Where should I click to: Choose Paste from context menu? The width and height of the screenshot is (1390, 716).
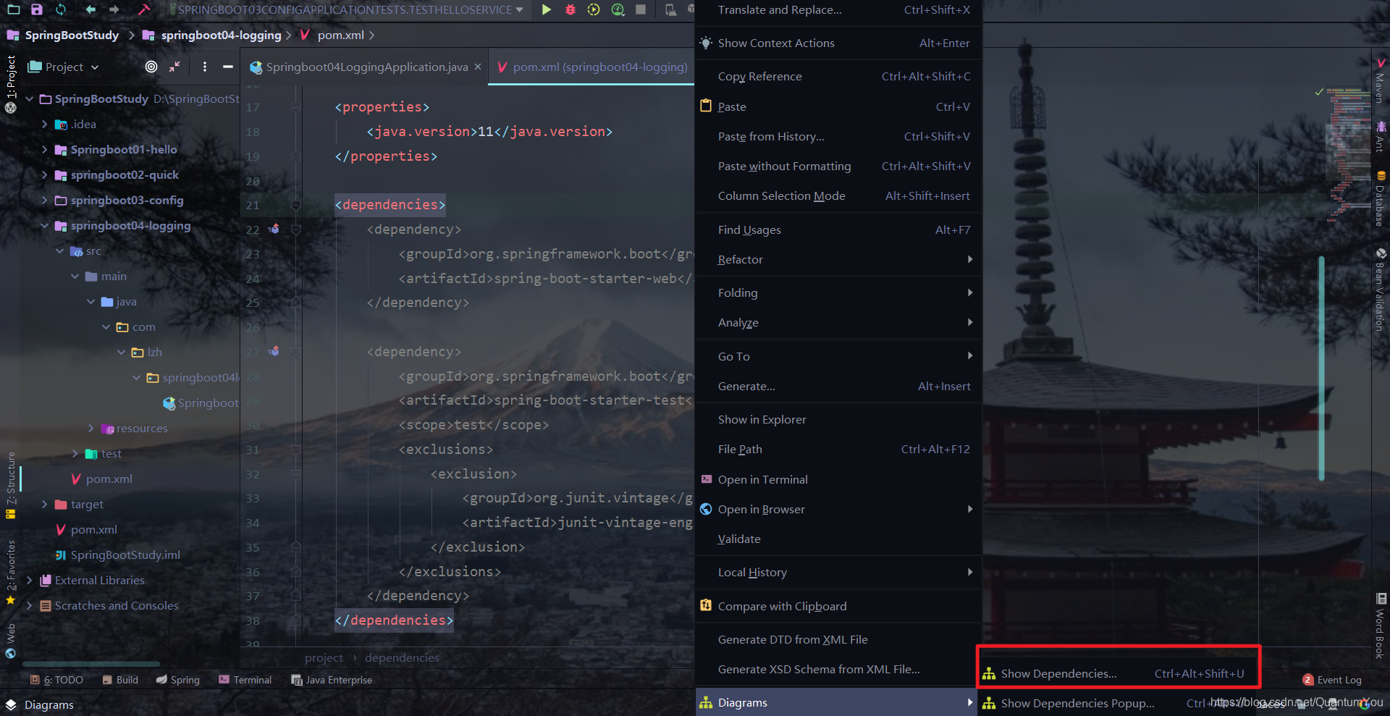[838, 106]
